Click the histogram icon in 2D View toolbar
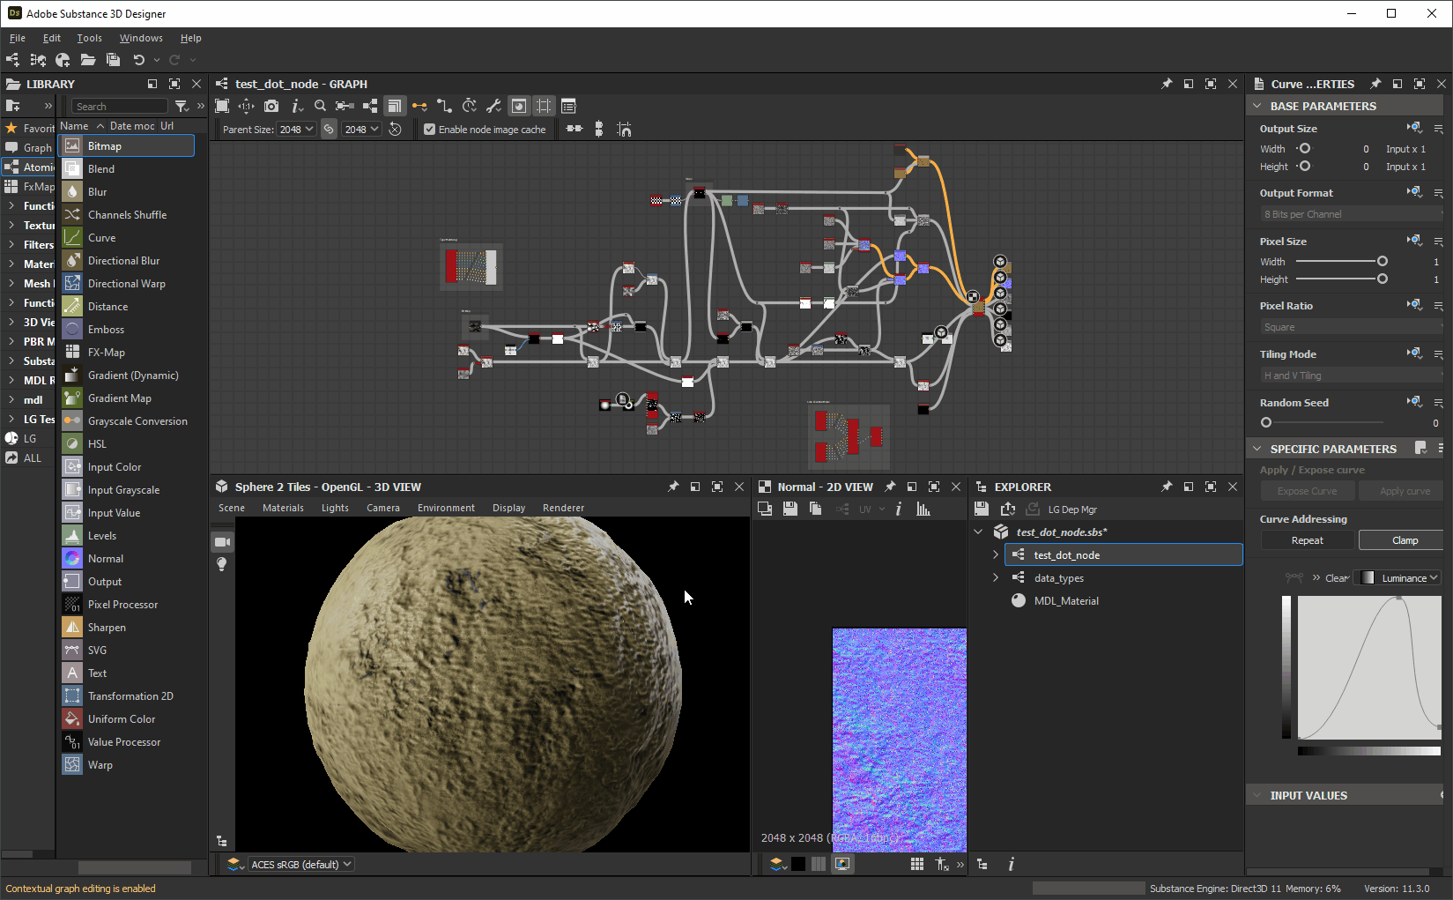The image size is (1453, 900). point(923,509)
